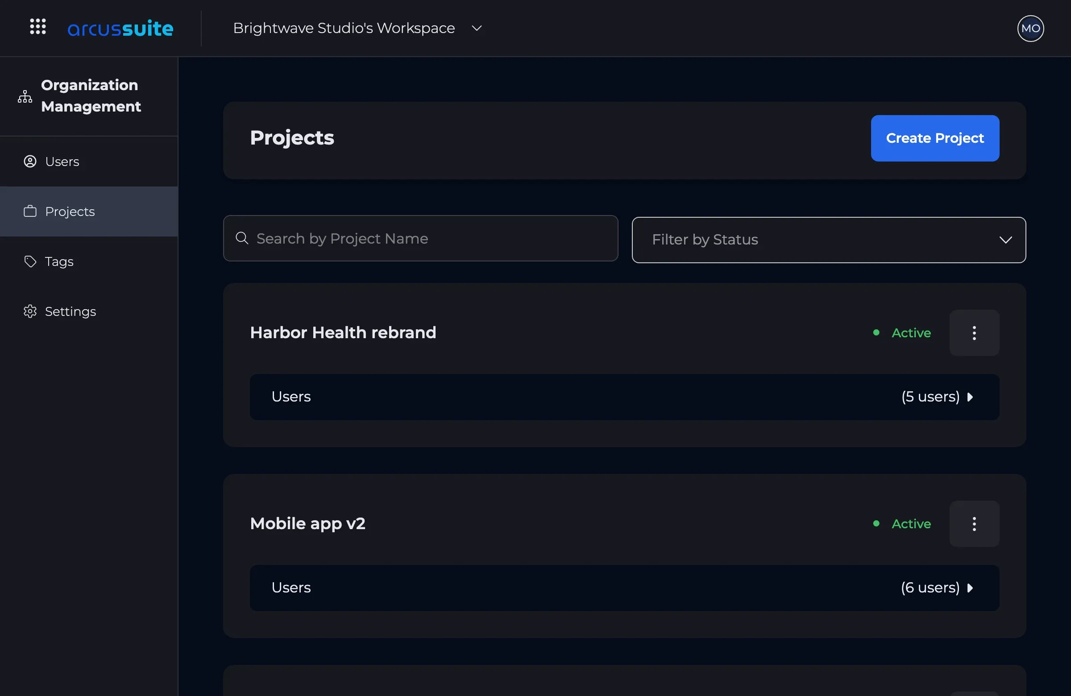Focus the Search by Project Name field
Image resolution: width=1071 pixels, height=696 pixels.
[x=421, y=238]
